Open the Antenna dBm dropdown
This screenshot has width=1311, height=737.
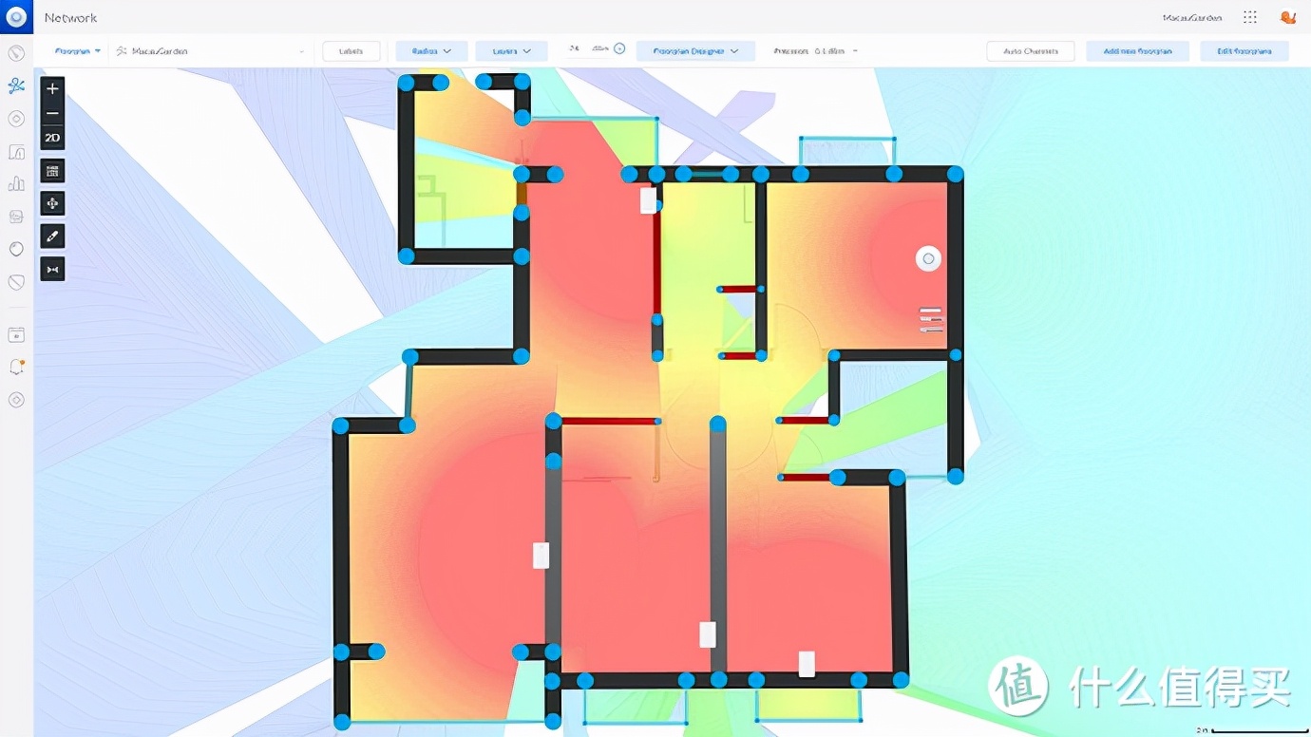point(816,51)
